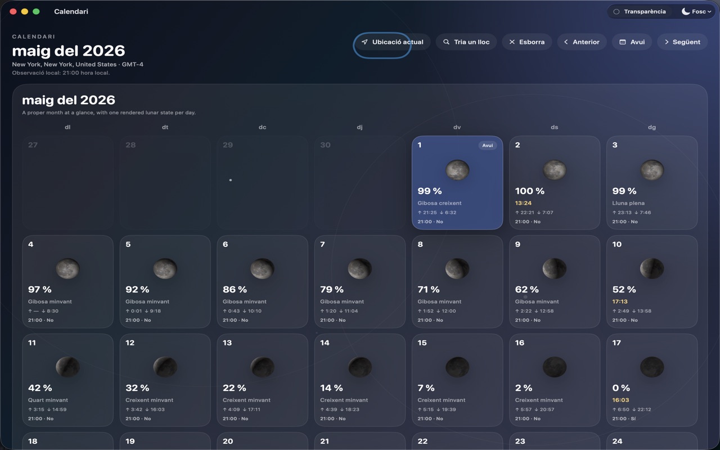Screen dimensions: 720x450
Task: Click the 7 % value on day 15
Action: [426, 388]
